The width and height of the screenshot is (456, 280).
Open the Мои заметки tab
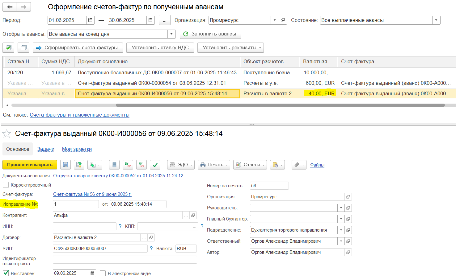click(x=77, y=149)
